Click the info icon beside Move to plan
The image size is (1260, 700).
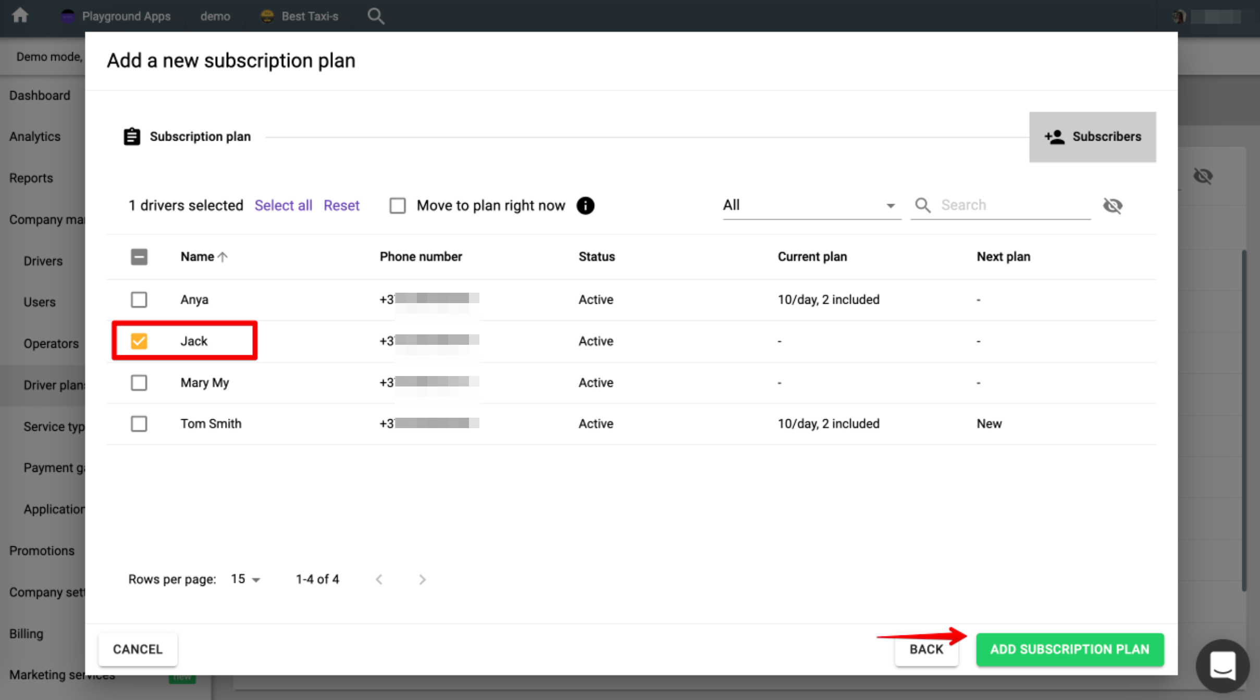[585, 206]
